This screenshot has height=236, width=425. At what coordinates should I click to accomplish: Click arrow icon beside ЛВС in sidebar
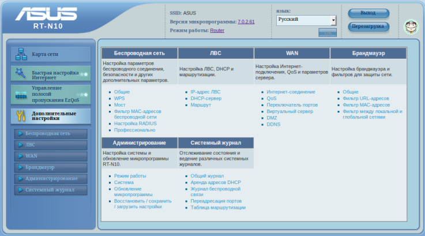pyautogui.click(x=20, y=145)
